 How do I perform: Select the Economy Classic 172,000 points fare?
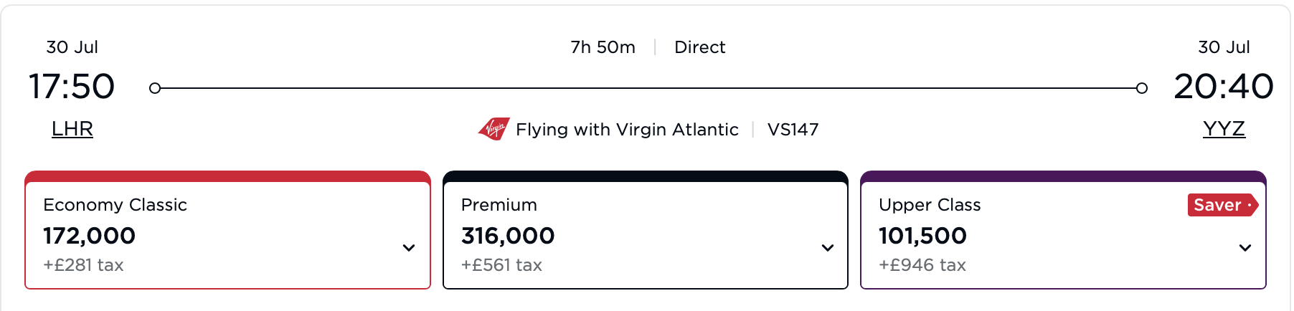[227, 230]
